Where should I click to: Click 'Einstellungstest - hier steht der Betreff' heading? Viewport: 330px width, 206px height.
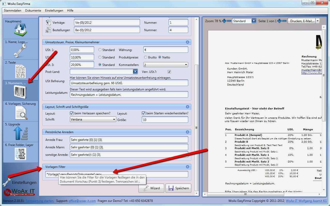255,108
